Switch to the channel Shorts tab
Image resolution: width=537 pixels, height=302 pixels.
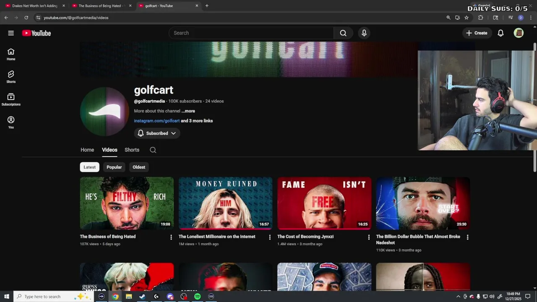tap(132, 150)
